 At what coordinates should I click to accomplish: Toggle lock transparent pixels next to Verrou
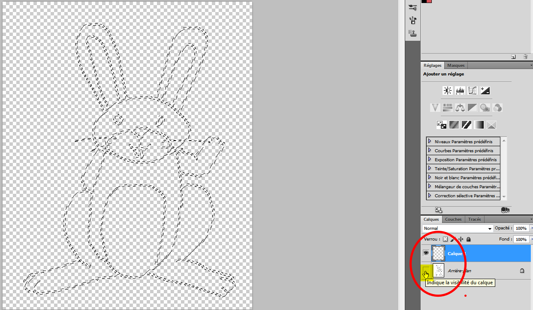(445, 239)
